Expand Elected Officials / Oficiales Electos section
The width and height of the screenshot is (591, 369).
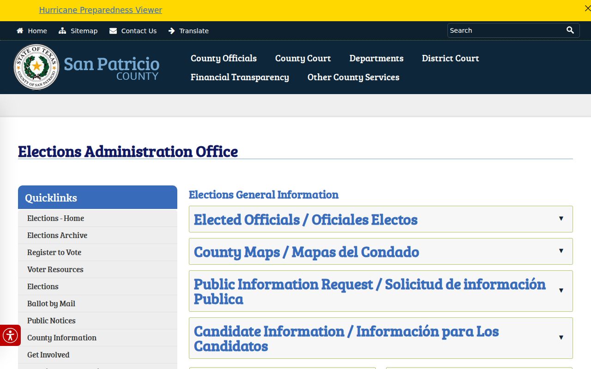[x=381, y=219]
